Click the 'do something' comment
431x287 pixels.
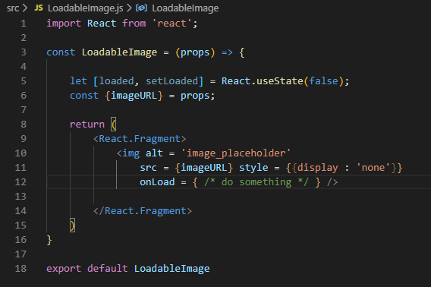(x=256, y=182)
